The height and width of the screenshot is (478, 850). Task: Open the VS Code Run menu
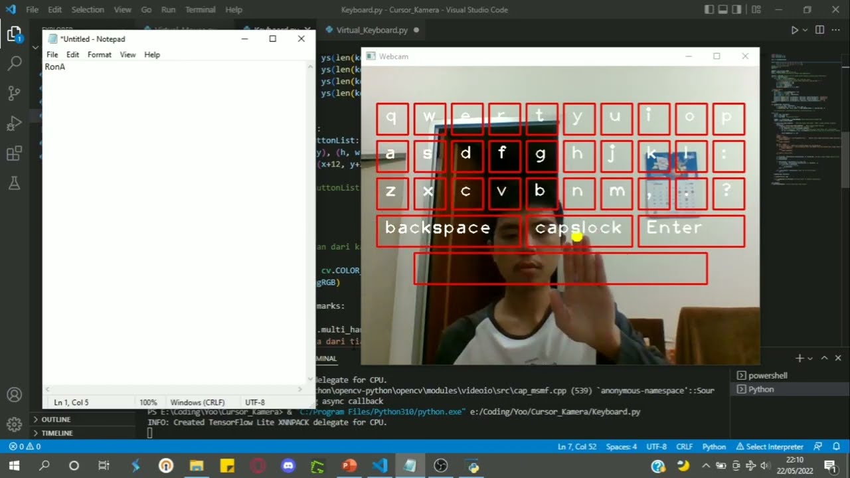coord(169,10)
